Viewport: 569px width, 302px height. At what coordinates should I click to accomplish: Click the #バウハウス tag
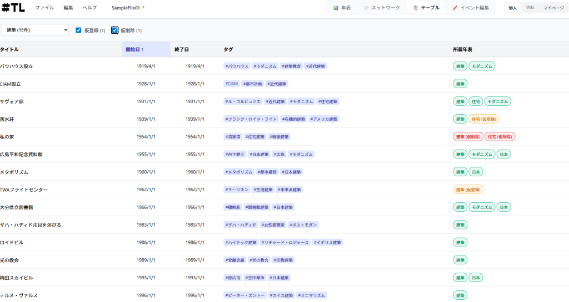237,66
